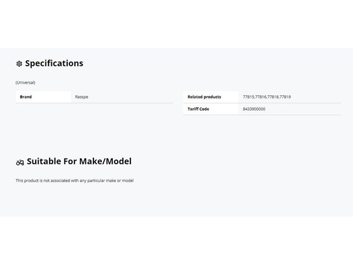Click the word Tariff in Tariff Code

point(192,109)
